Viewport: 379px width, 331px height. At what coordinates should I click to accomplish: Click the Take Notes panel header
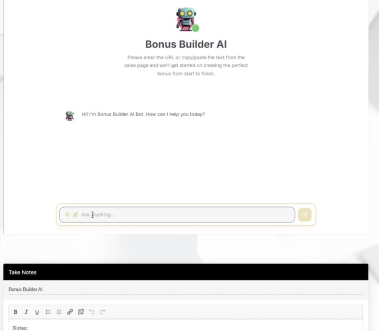[x=185, y=272]
